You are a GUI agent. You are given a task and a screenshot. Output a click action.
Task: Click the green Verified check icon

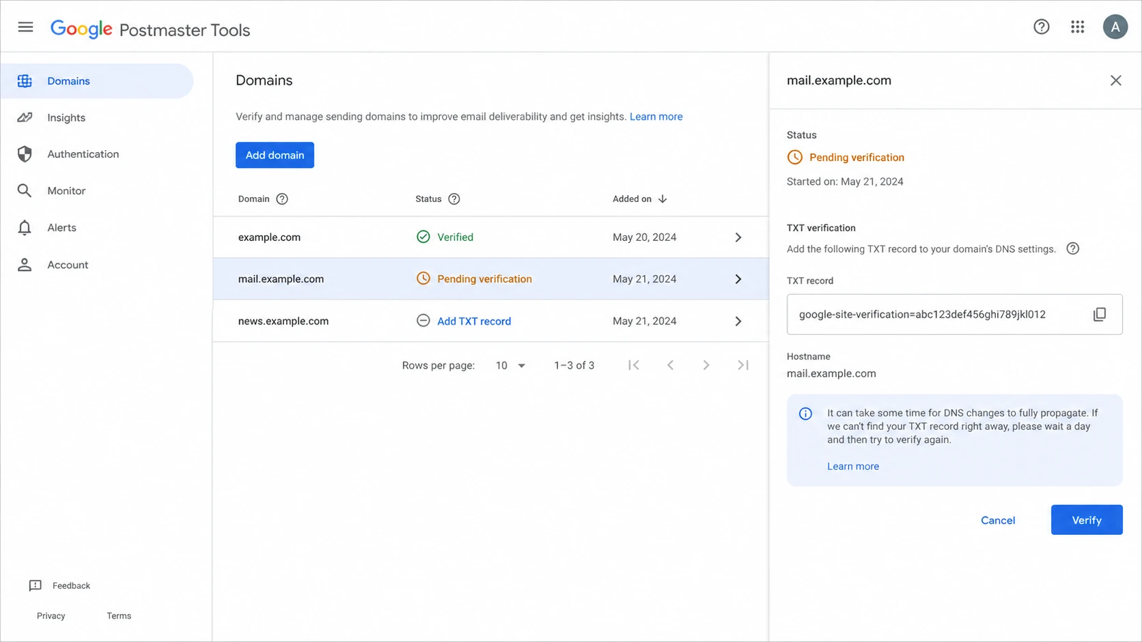423,237
